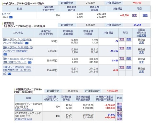
Task: Select the 385,577口 holding quantity
Action: click(x=52, y=60)
